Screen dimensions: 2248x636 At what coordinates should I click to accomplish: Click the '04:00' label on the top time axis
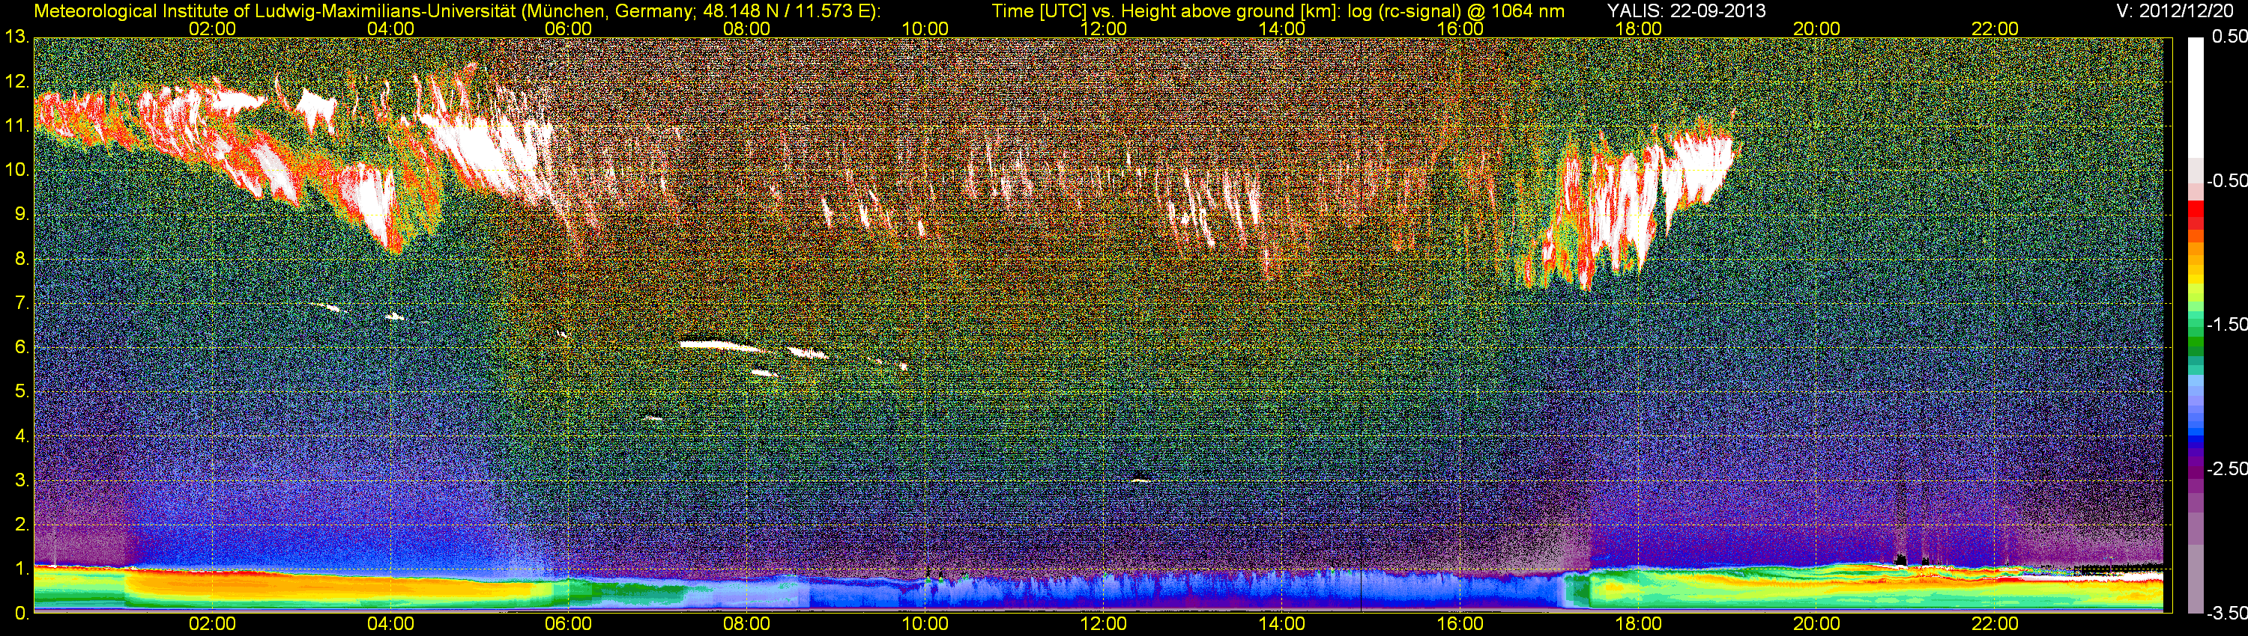click(x=390, y=28)
